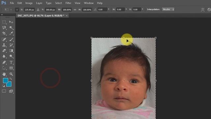Select the Eyedropper tool
This screenshot has height=119, width=211.
(x=11, y=33)
